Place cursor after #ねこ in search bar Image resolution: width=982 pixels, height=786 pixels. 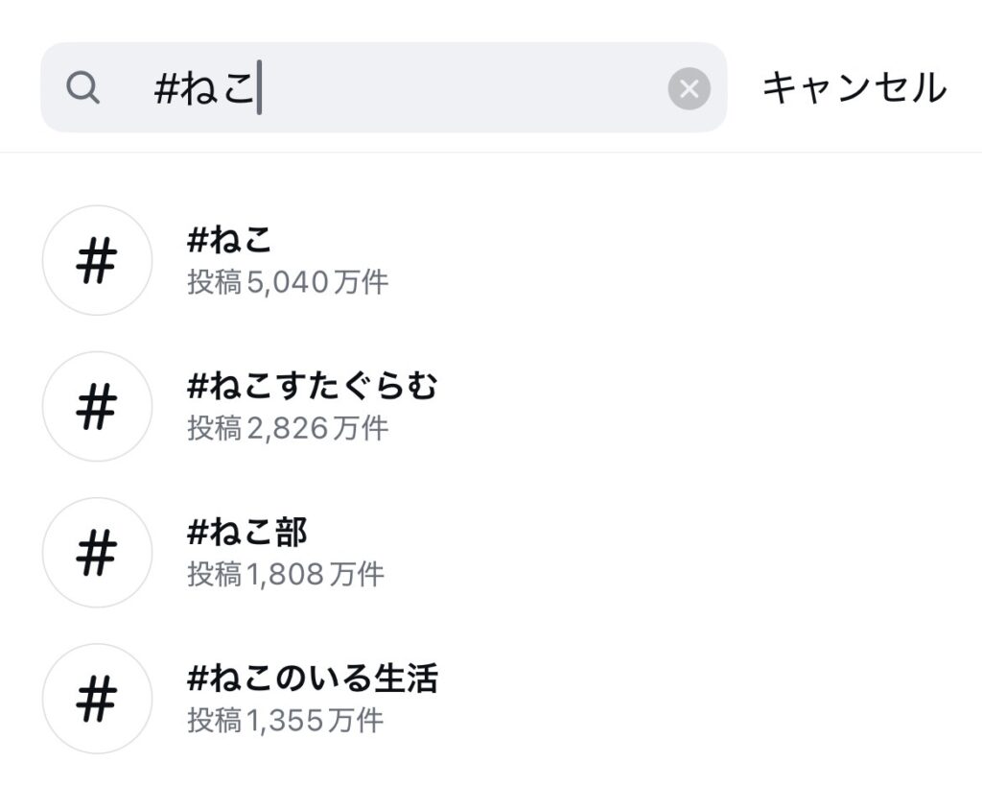coord(259,89)
